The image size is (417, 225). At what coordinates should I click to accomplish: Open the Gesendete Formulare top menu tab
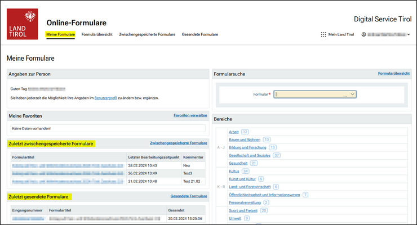coord(200,34)
